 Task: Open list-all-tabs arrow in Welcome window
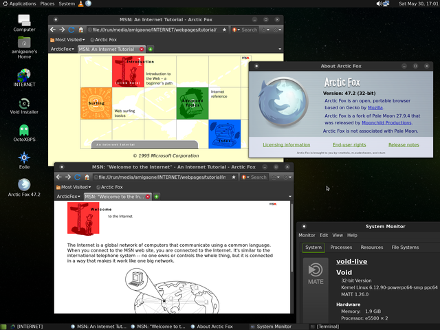[x=290, y=196]
